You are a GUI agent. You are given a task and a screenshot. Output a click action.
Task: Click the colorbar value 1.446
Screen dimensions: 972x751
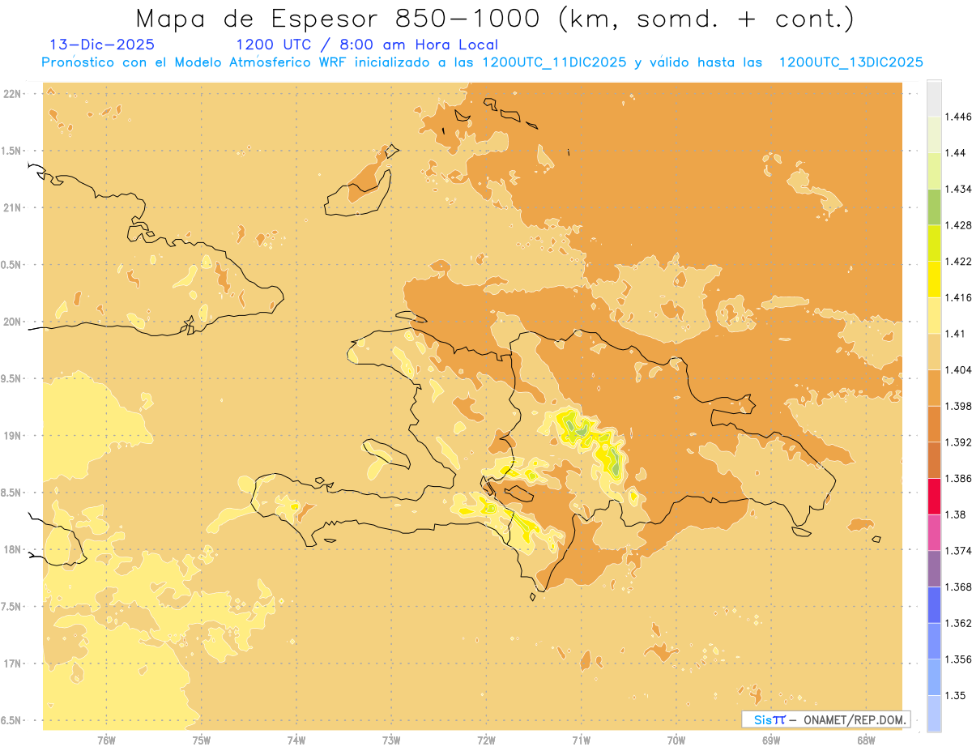pyautogui.click(x=958, y=117)
